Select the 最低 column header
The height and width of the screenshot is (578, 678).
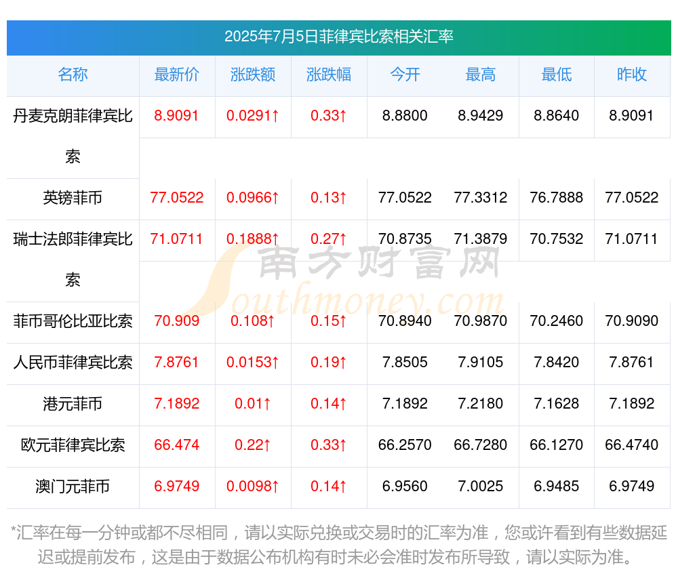557,75
